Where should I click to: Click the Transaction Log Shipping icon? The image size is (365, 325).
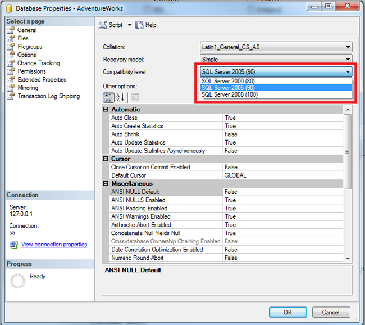pyautogui.click(x=11, y=96)
